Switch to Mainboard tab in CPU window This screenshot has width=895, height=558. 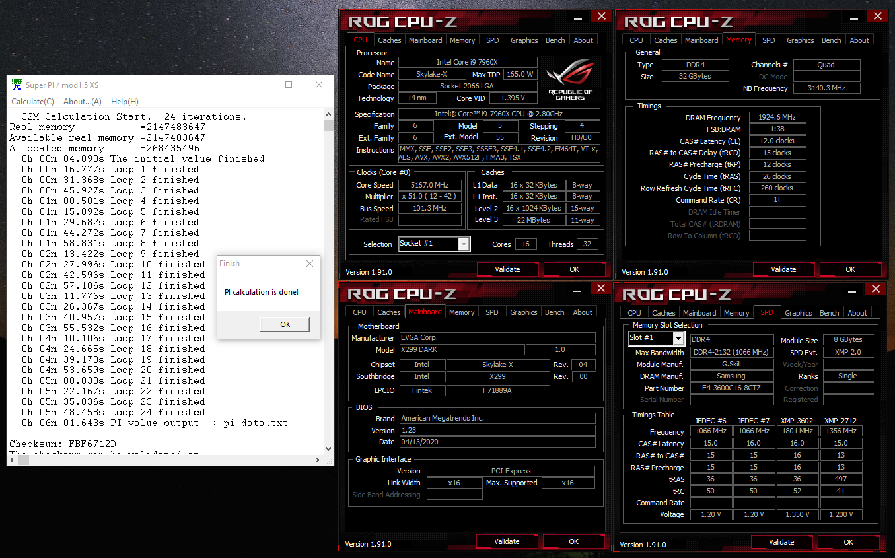[425, 40]
